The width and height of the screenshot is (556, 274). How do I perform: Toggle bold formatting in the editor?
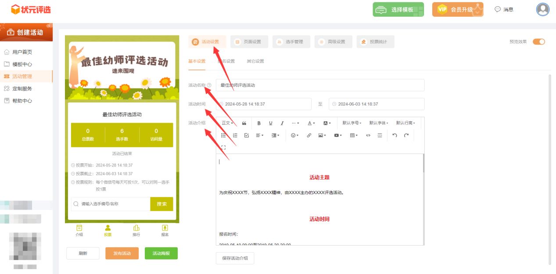pyautogui.click(x=259, y=123)
